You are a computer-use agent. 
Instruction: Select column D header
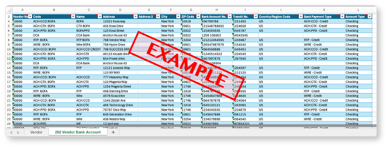point(120,10)
